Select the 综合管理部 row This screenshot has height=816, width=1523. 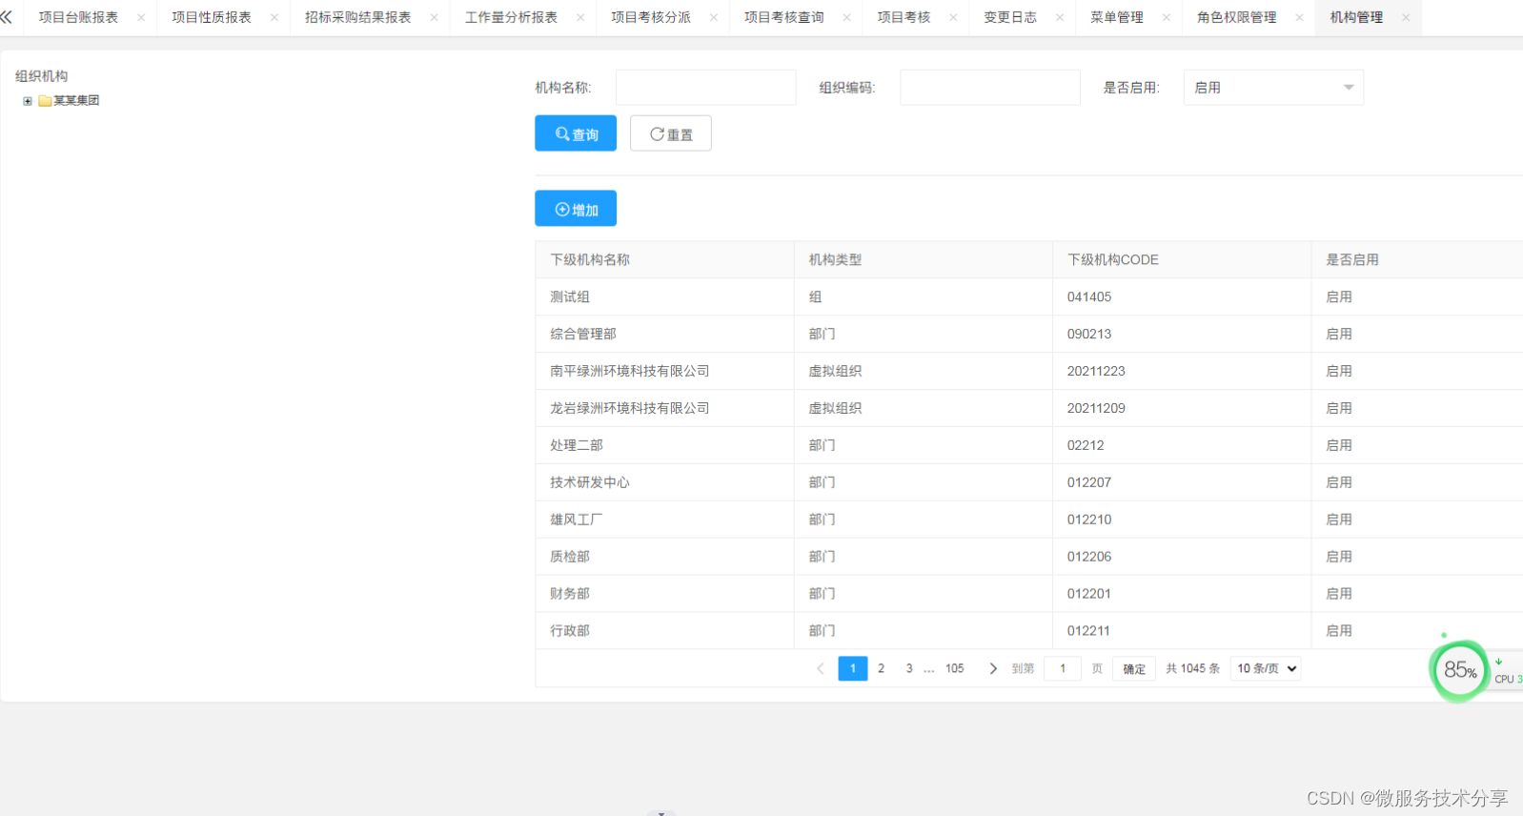[x=1029, y=334]
